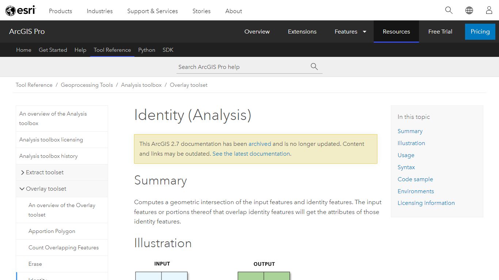Click the OUTPUT illustration diagram
The width and height of the screenshot is (499, 280).
pos(264,276)
